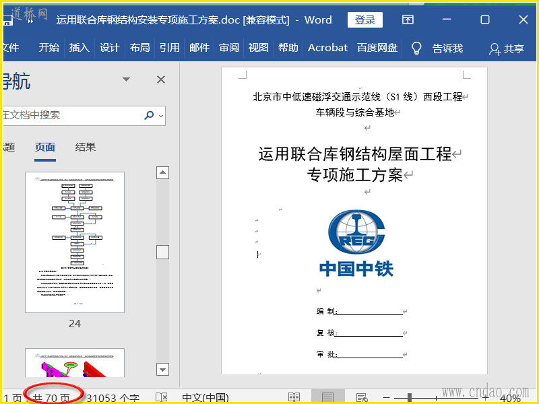Select page 24 thumbnail
This screenshot has height=404, width=539.
(x=75, y=242)
